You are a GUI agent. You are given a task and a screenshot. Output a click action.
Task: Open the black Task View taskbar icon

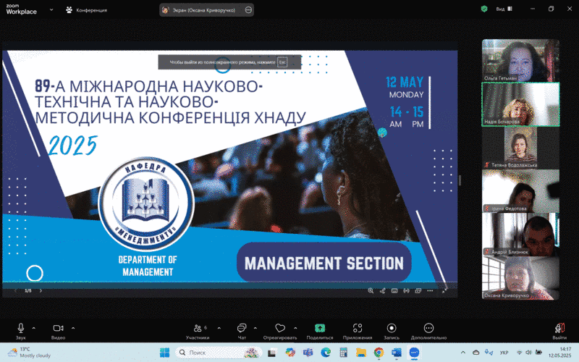pos(272,353)
